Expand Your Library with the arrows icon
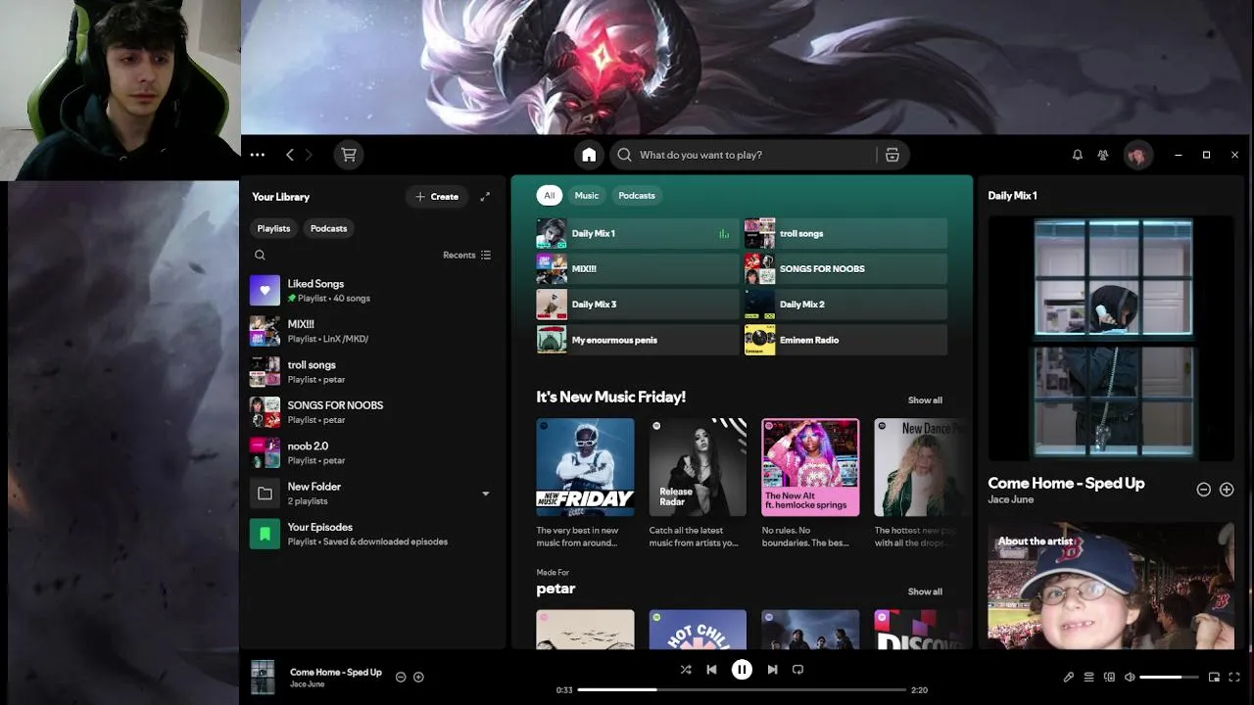This screenshot has height=705, width=1254. click(x=485, y=197)
